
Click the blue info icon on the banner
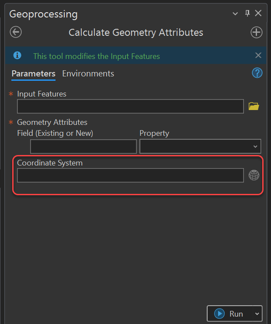pyautogui.click(x=17, y=55)
